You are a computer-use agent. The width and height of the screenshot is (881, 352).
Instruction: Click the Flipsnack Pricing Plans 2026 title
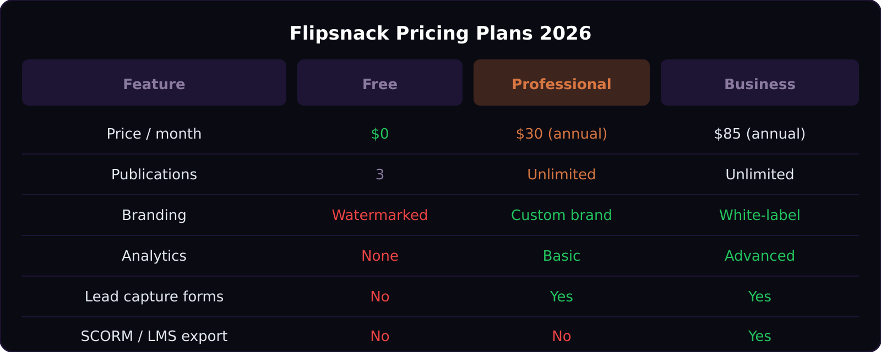[440, 33]
